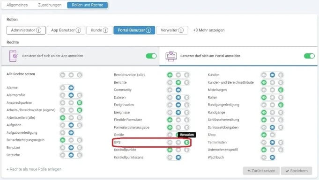The image size is (319, 180).
Task: Set GPS right to manage icon
Action: pos(186,143)
